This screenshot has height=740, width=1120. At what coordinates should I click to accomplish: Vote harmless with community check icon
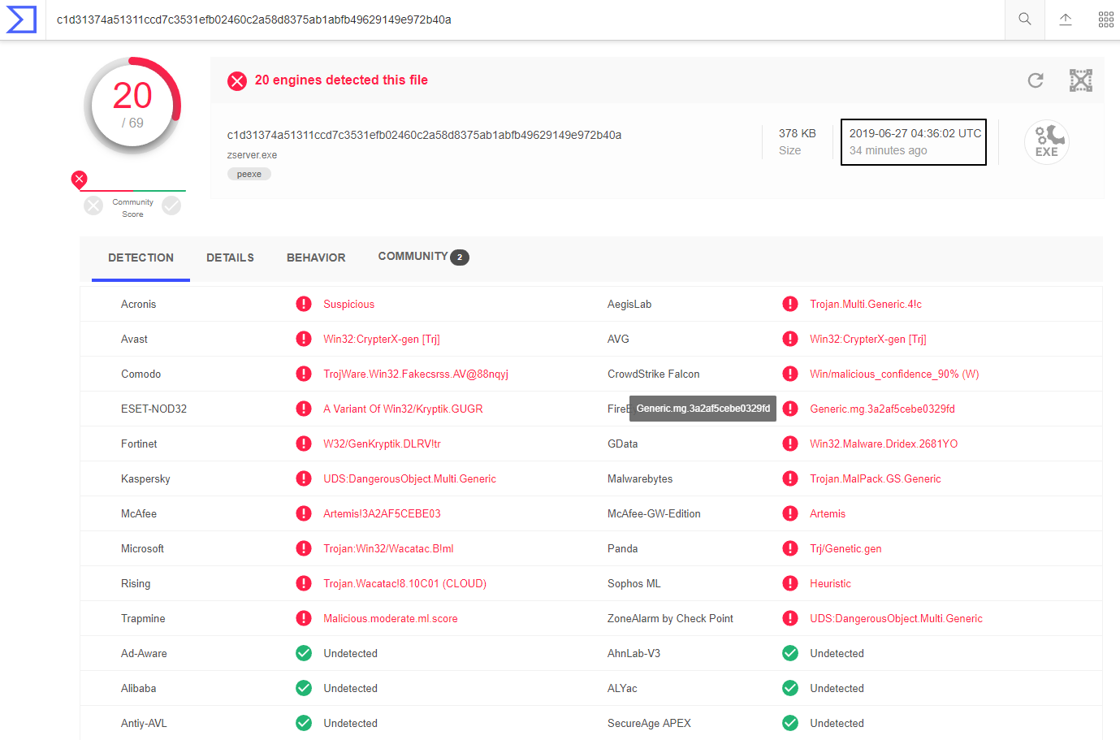(171, 206)
